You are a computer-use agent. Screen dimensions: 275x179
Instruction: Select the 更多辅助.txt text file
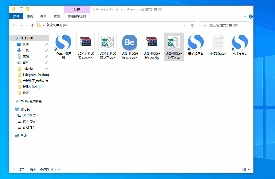(x=218, y=42)
